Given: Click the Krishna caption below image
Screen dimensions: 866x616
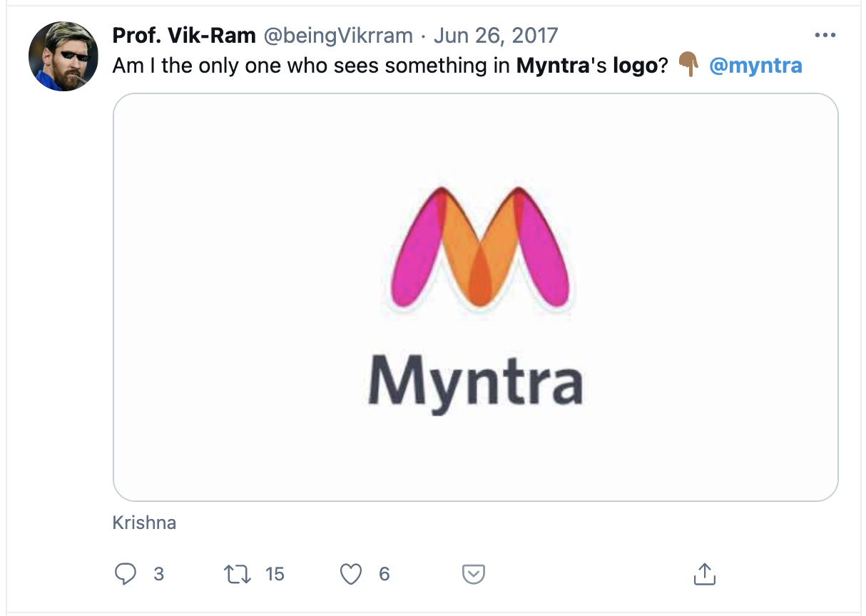Looking at the screenshot, I should click(x=144, y=523).
